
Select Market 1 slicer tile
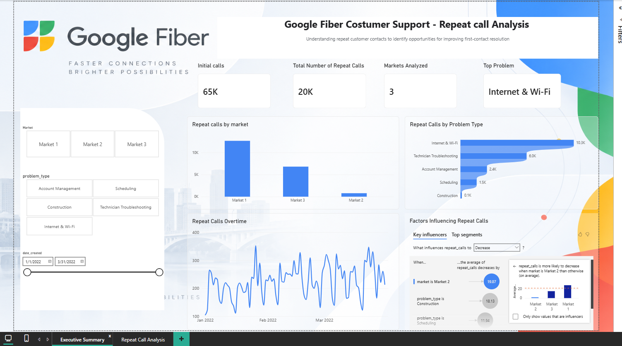click(x=48, y=144)
